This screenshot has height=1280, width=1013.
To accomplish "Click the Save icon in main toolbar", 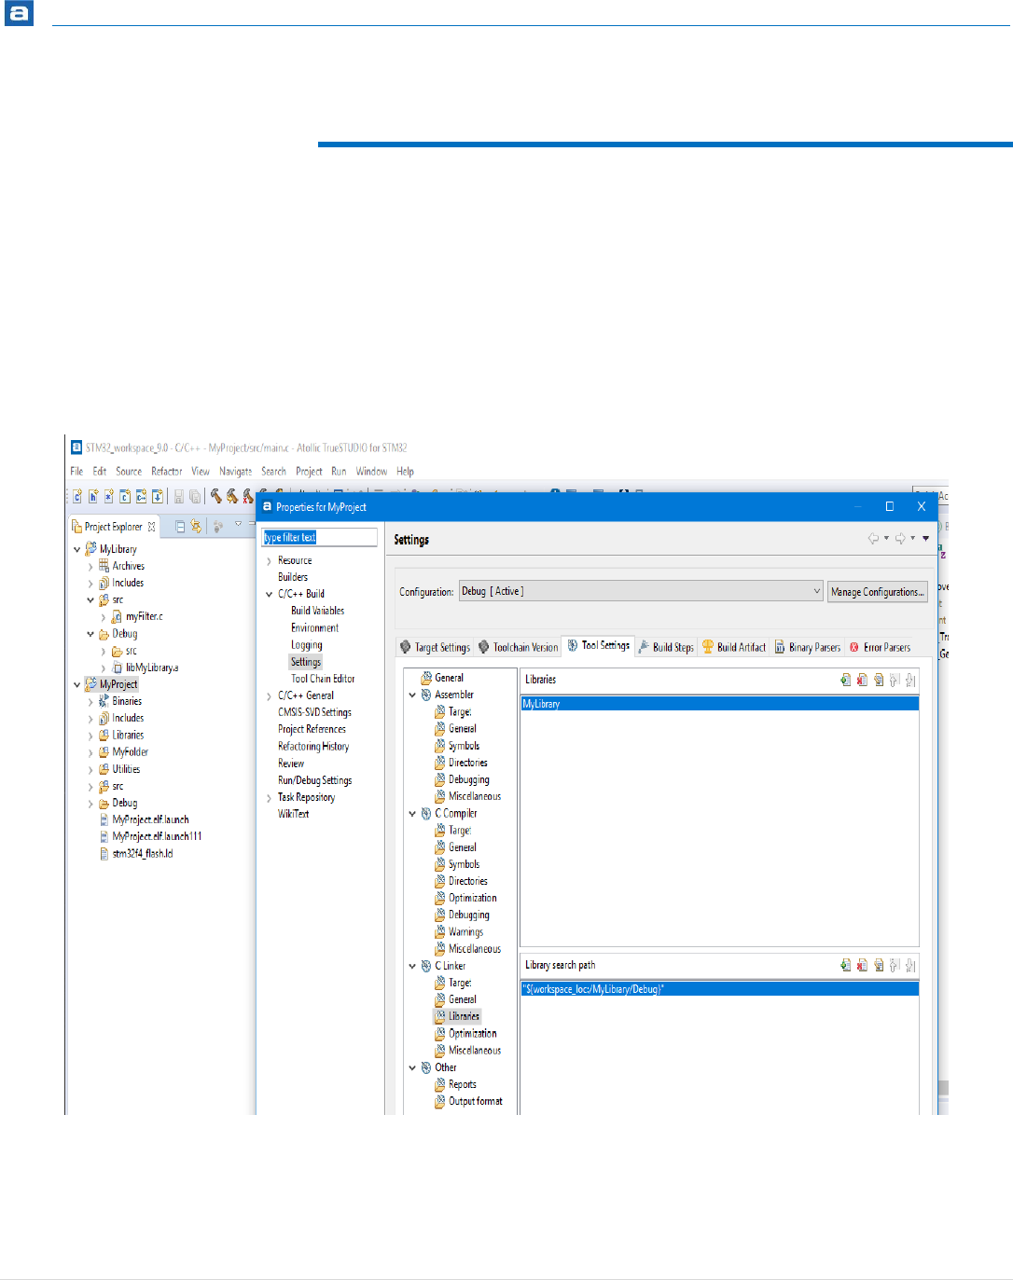I will [179, 496].
